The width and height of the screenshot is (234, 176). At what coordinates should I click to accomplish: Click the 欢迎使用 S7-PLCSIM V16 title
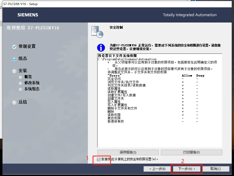point(33,28)
